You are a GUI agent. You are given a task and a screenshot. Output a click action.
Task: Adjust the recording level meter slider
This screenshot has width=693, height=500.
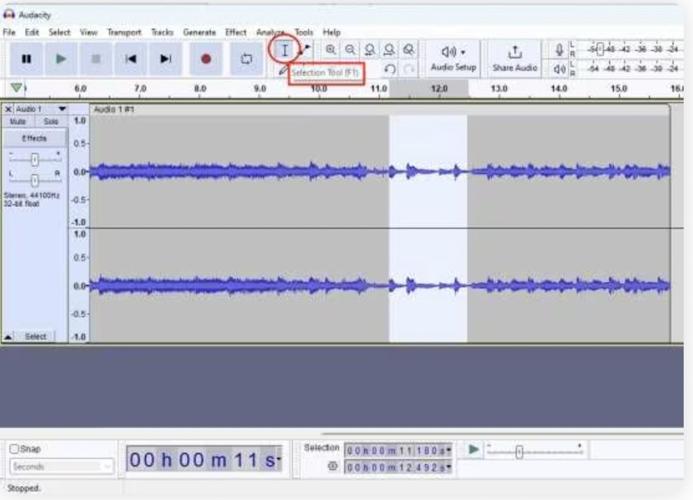click(600, 49)
